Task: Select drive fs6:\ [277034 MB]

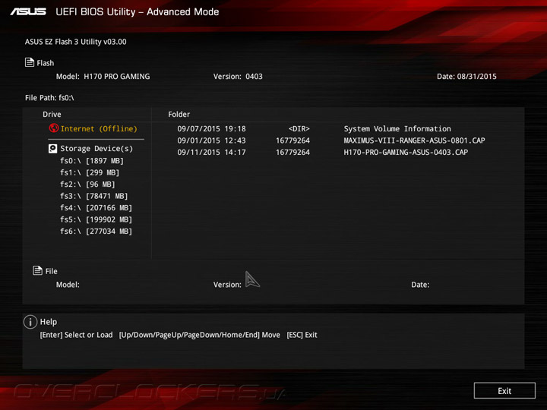Action: point(96,231)
